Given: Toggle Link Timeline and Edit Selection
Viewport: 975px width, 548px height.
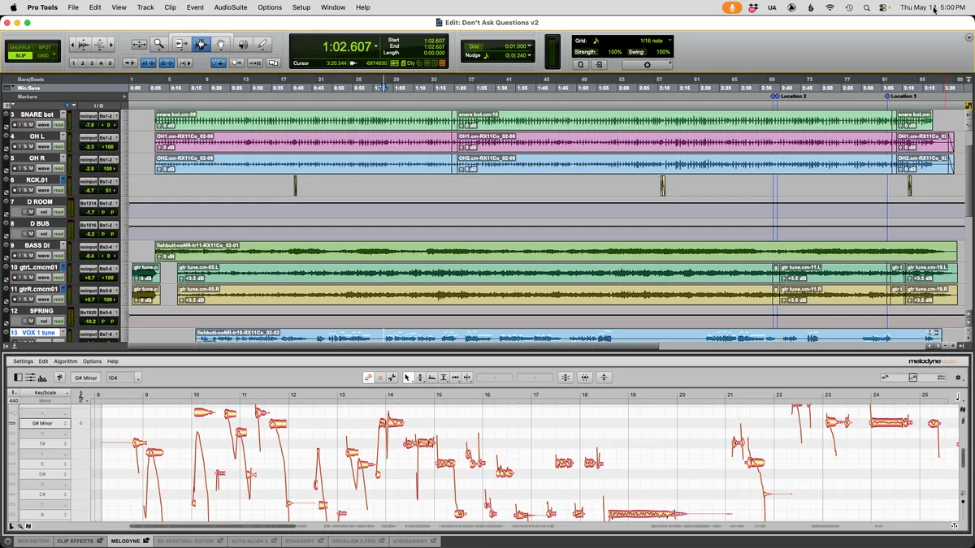Looking at the screenshot, I should coord(148,63).
